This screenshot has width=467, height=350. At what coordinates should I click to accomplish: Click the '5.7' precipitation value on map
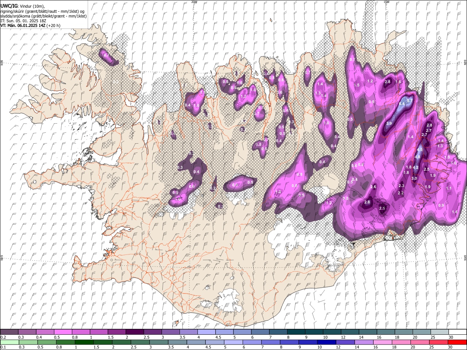[x=409, y=101]
